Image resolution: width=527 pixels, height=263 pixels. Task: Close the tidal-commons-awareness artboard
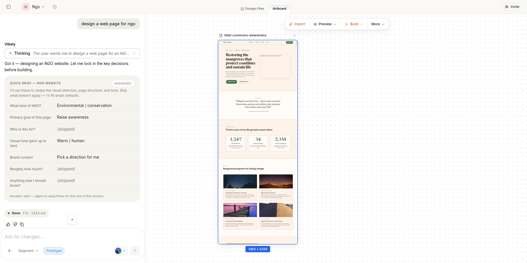(x=294, y=35)
